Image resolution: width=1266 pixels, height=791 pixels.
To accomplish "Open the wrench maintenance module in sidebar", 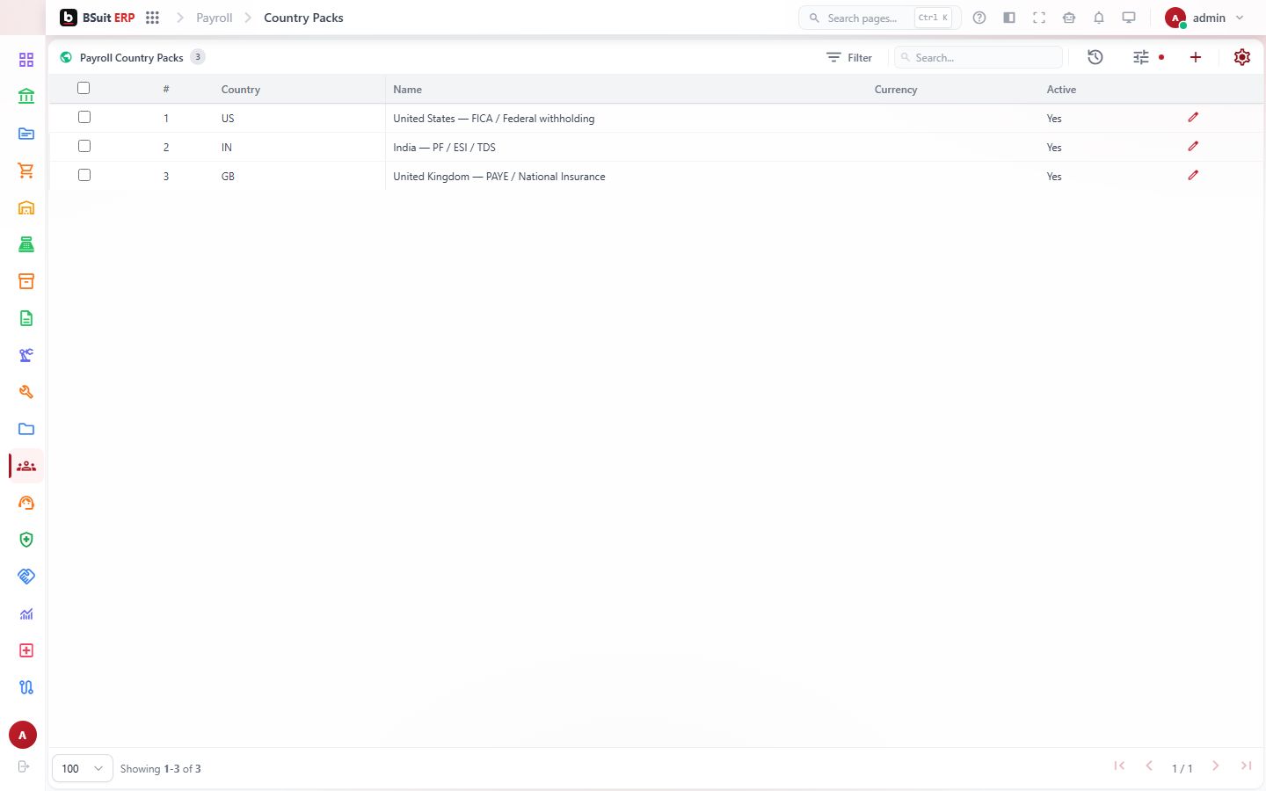I will (x=26, y=392).
